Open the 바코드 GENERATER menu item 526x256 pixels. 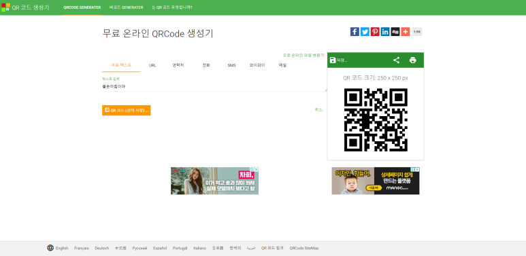[126, 7]
